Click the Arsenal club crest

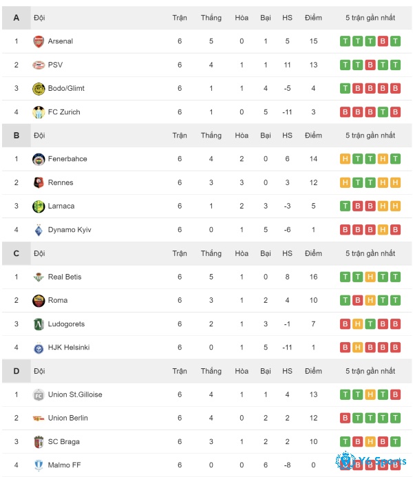pyautogui.click(x=39, y=41)
